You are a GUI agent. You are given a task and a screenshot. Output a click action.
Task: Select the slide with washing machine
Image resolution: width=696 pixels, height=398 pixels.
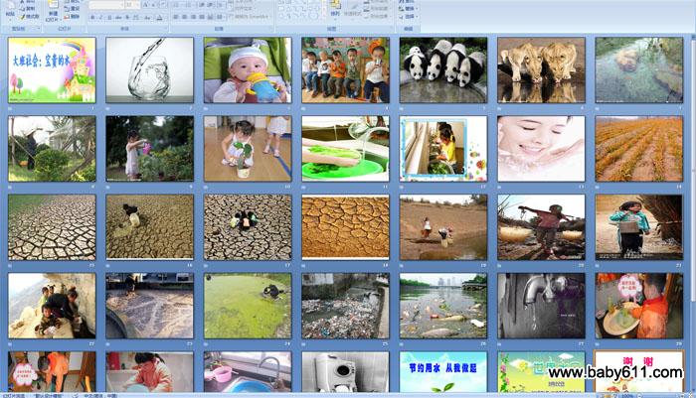pos(345,372)
